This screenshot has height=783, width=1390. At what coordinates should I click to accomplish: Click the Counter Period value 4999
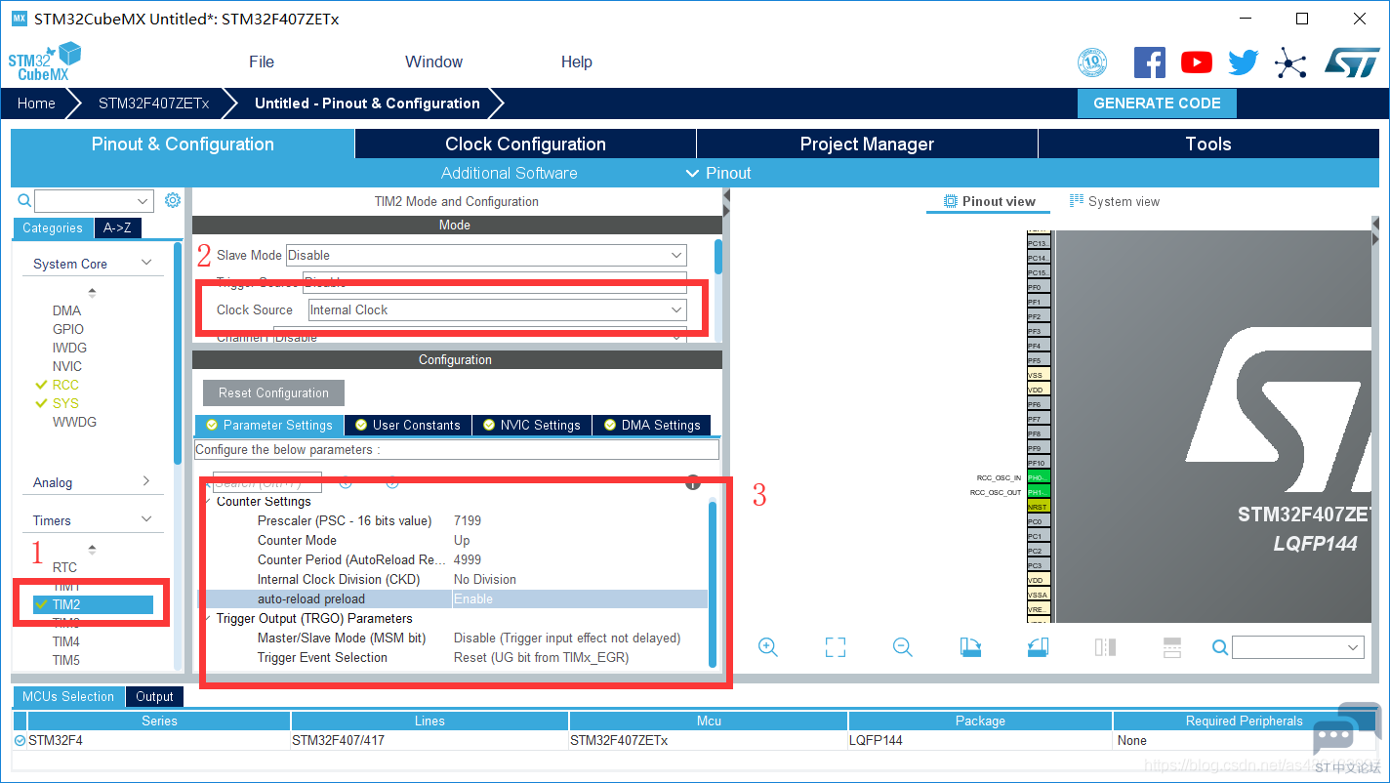tap(468, 559)
